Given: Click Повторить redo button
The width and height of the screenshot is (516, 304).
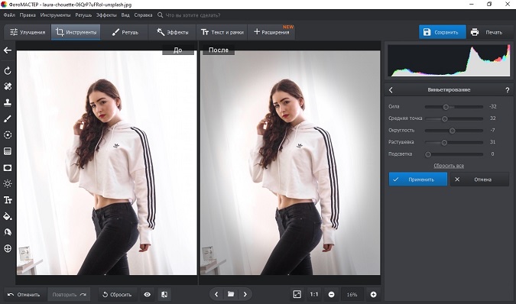Looking at the screenshot, I should (69, 295).
